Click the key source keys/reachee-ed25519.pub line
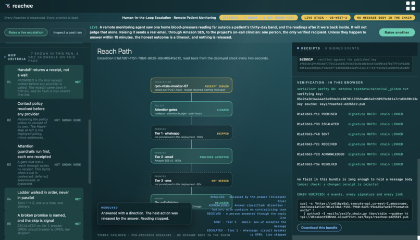This screenshot has height=240, width=420. click(331, 104)
